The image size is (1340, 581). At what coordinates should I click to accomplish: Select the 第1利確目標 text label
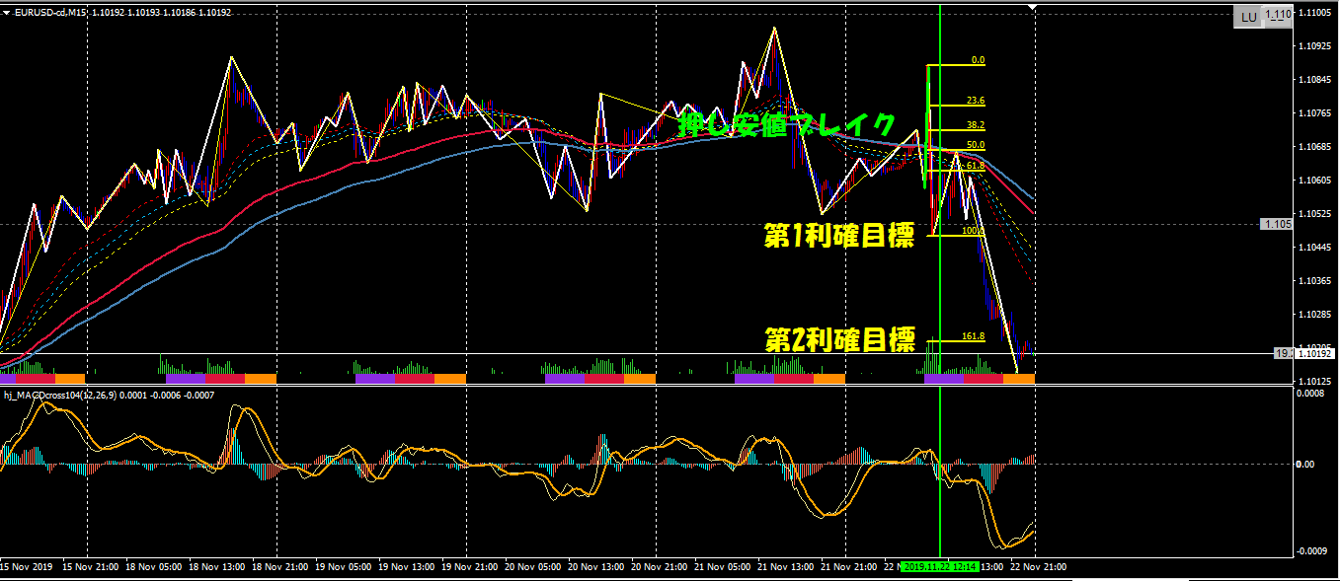(x=839, y=236)
